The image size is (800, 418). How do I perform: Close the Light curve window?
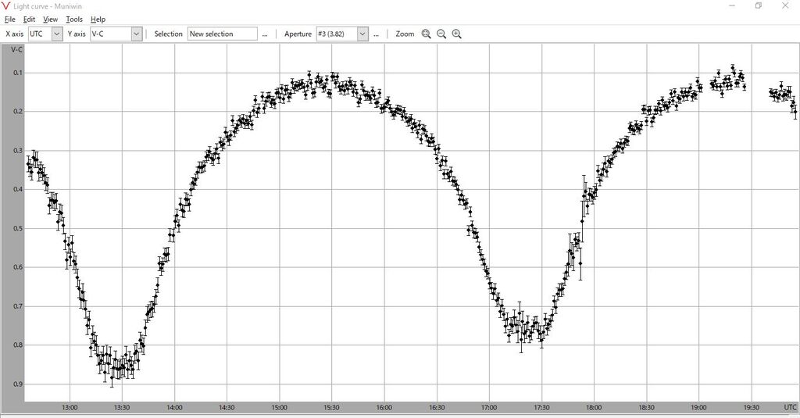(x=785, y=6)
